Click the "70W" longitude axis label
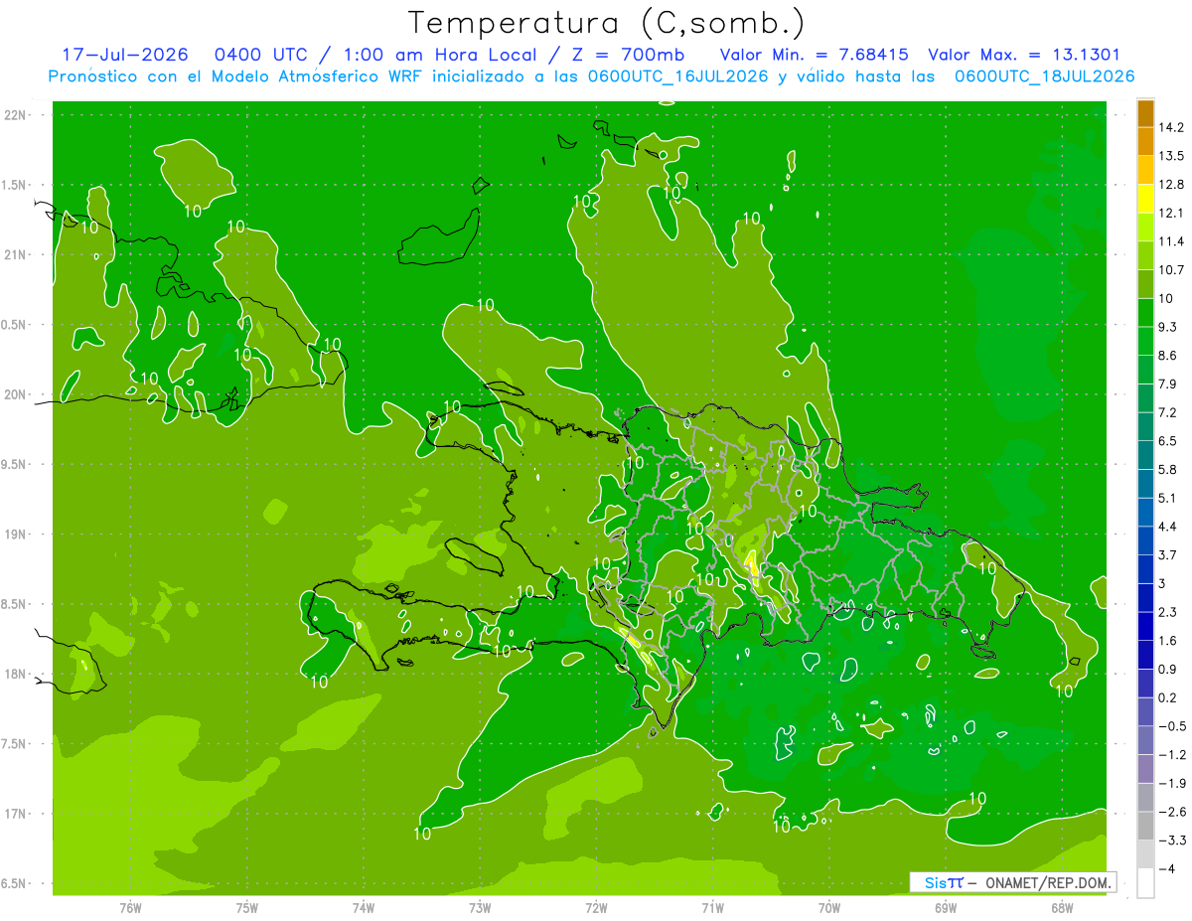 pyautogui.click(x=829, y=907)
